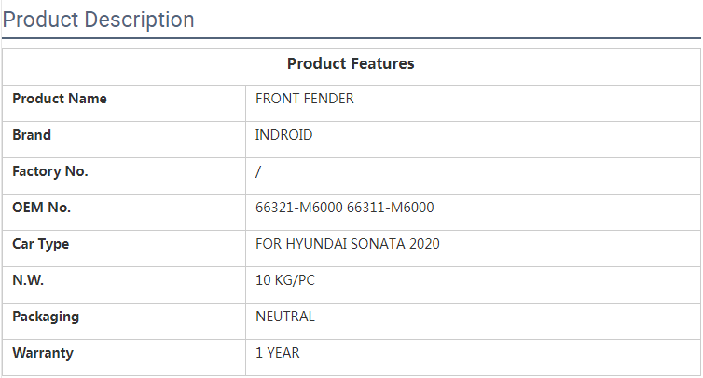The height and width of the screenshot is (378, 703).
Task: Select the Factory No. label
Action: pos(50,171)
